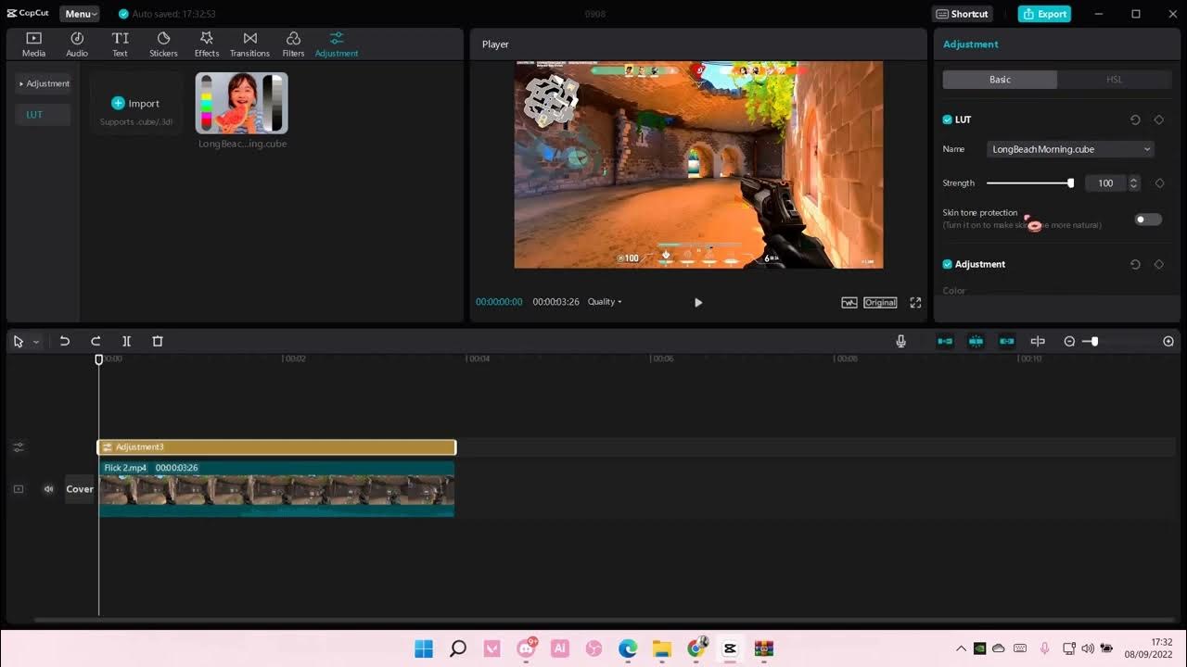Click the Cover button
Screen dimensions: 1187x667
[x=80, y=489]
